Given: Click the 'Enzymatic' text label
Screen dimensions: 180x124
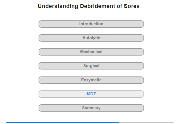Looking at the screenshot, I should [91, 80].
